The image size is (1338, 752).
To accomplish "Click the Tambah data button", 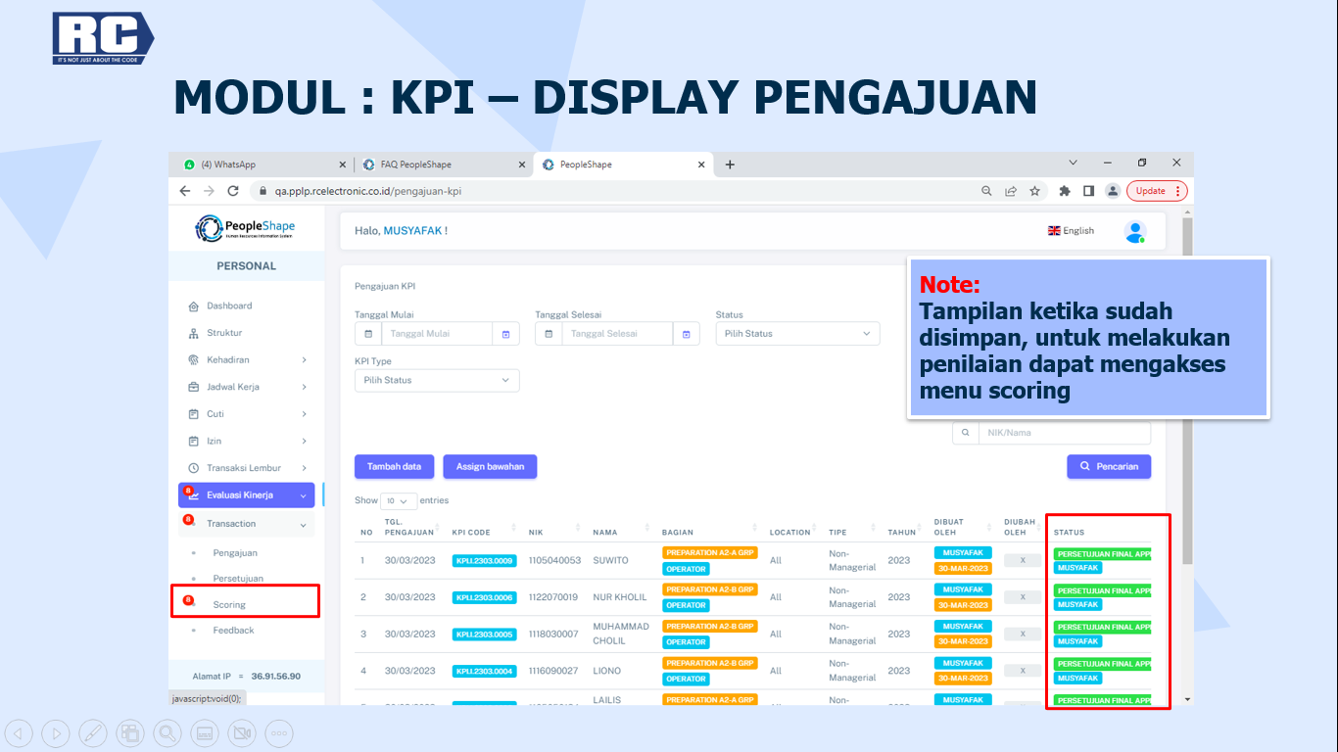I will (394, 467).
